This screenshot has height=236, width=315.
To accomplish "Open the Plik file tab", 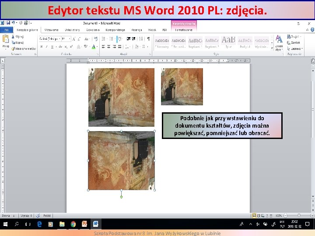I will (x=7, y=30).
